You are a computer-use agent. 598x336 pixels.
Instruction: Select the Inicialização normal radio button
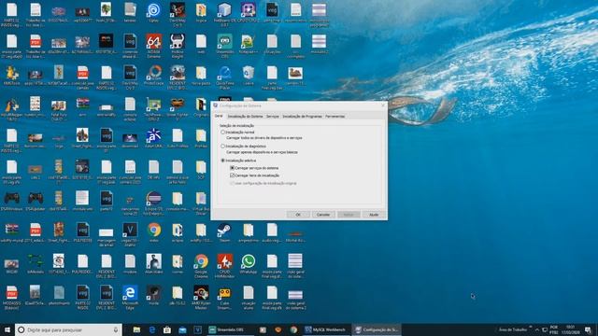coord(223,133)
